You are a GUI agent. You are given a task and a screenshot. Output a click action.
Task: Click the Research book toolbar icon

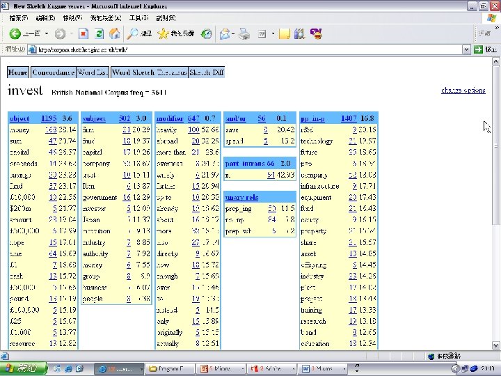coord(299,33)
